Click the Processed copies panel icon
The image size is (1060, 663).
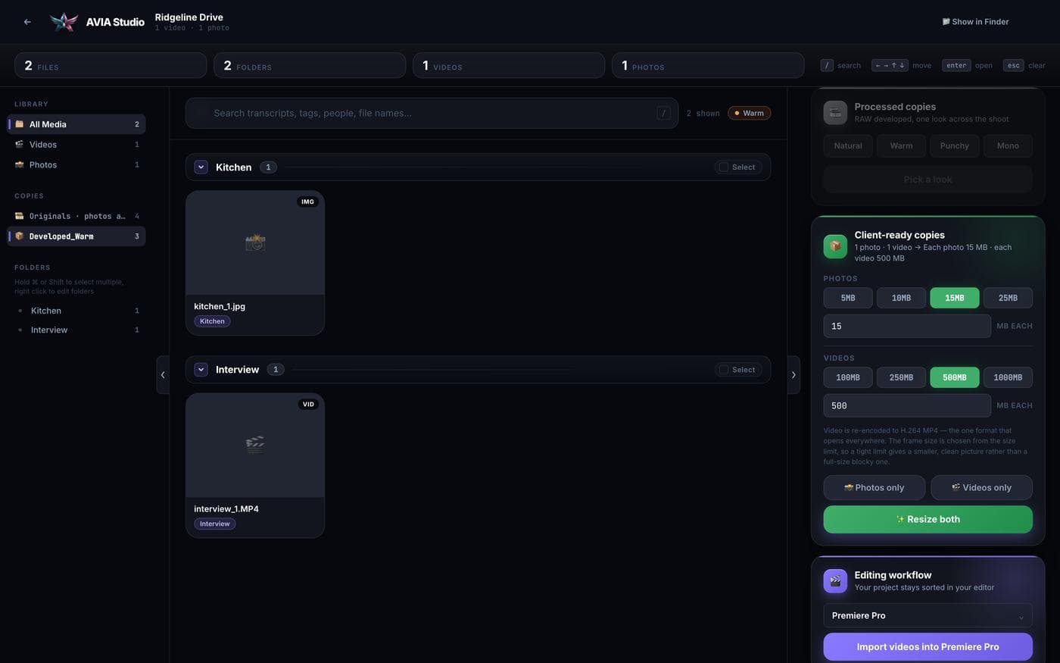click(835, 113)
